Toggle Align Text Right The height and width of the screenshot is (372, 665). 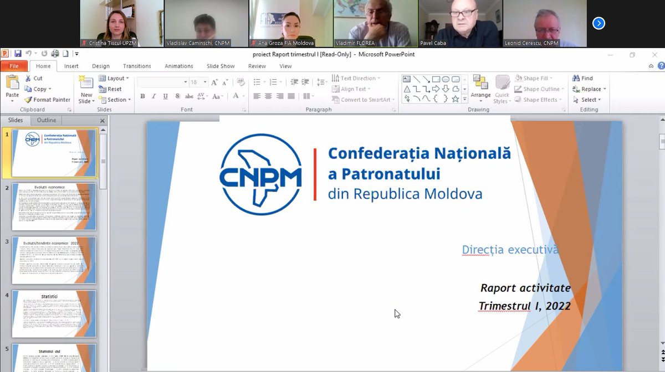pyautogui.click(x=280, y=96)
